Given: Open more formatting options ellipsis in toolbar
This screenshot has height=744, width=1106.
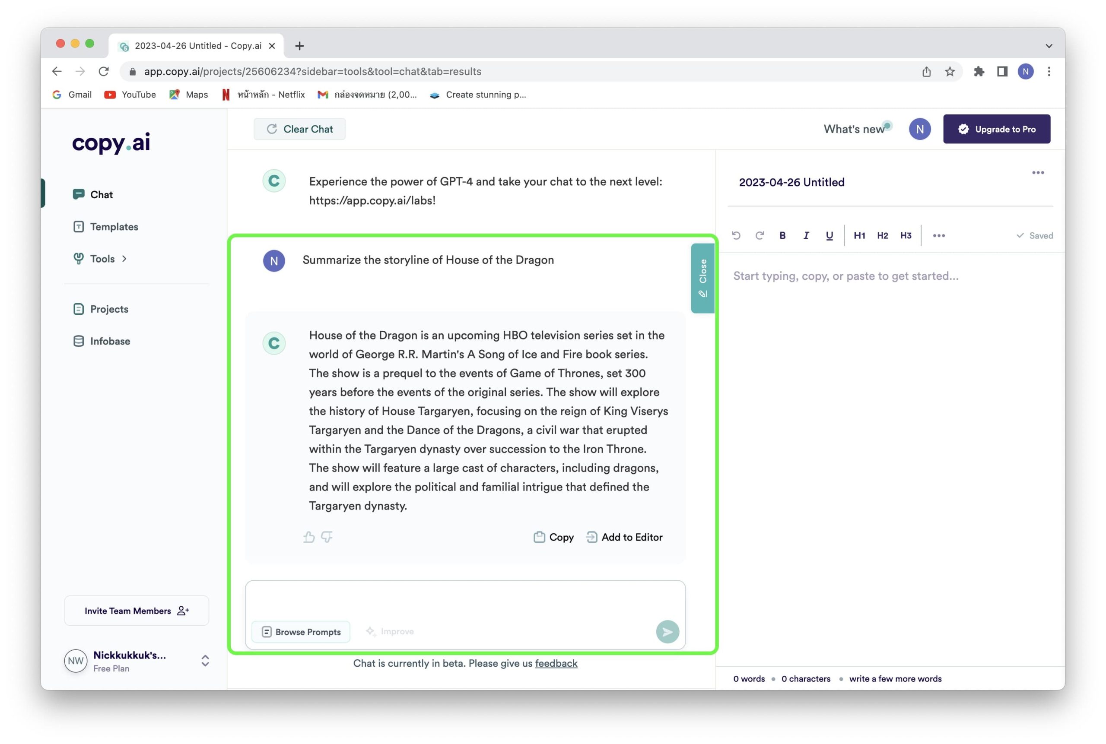Looking at the screenshot, I should (938, 236).
